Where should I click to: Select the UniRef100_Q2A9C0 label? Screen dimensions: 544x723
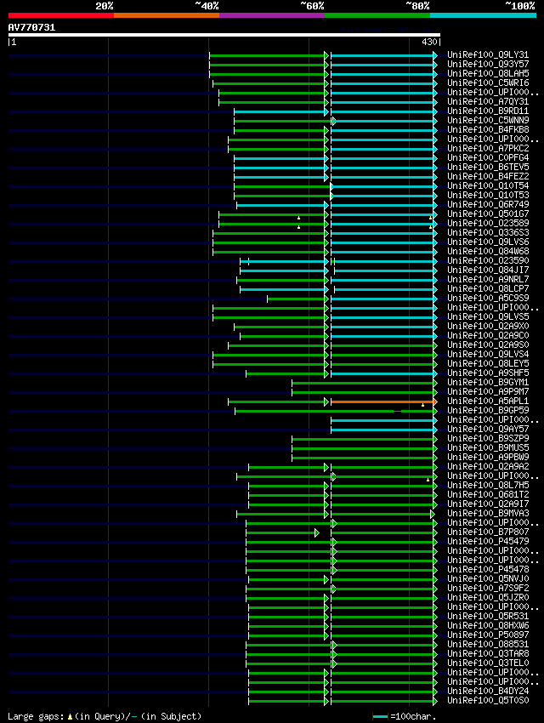pyautogui.click(x=488, y=335)
